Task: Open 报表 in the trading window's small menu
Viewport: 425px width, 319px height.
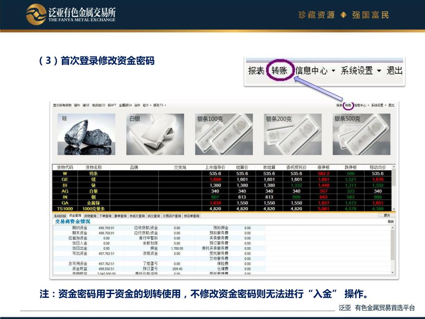Action: [x=340, y=105]
